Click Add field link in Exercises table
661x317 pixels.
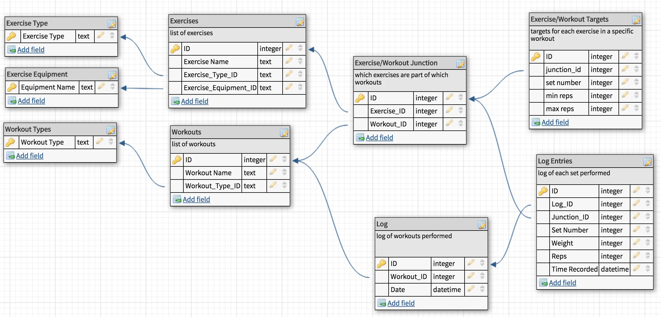tap(194, 101)
